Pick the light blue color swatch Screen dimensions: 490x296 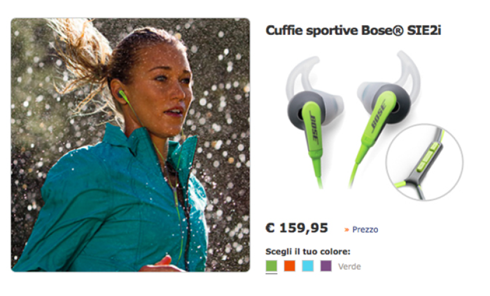(307, 266)
